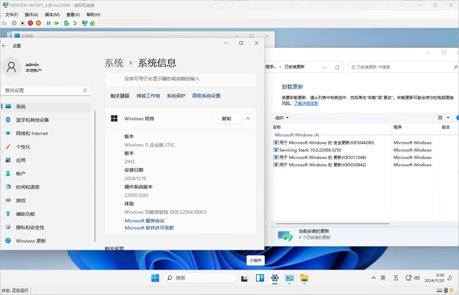The height and width of the screenshot is (295, 459).
Task: Open the 查看(V) menu
Action: 73,15
